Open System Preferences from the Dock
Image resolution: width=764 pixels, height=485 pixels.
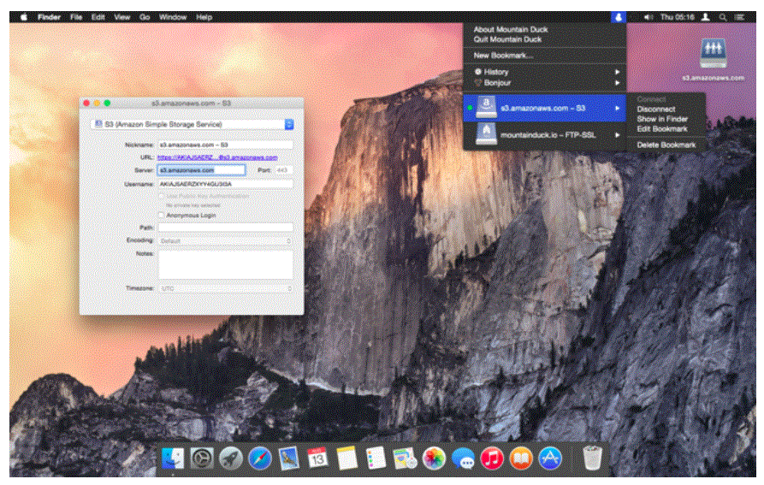tap(201, 458)
